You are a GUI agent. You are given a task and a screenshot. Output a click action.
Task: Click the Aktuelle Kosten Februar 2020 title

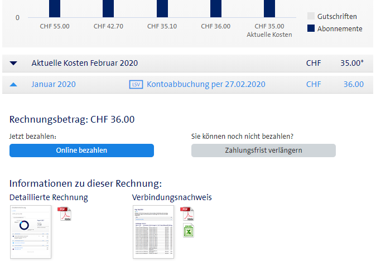point(85,63)
